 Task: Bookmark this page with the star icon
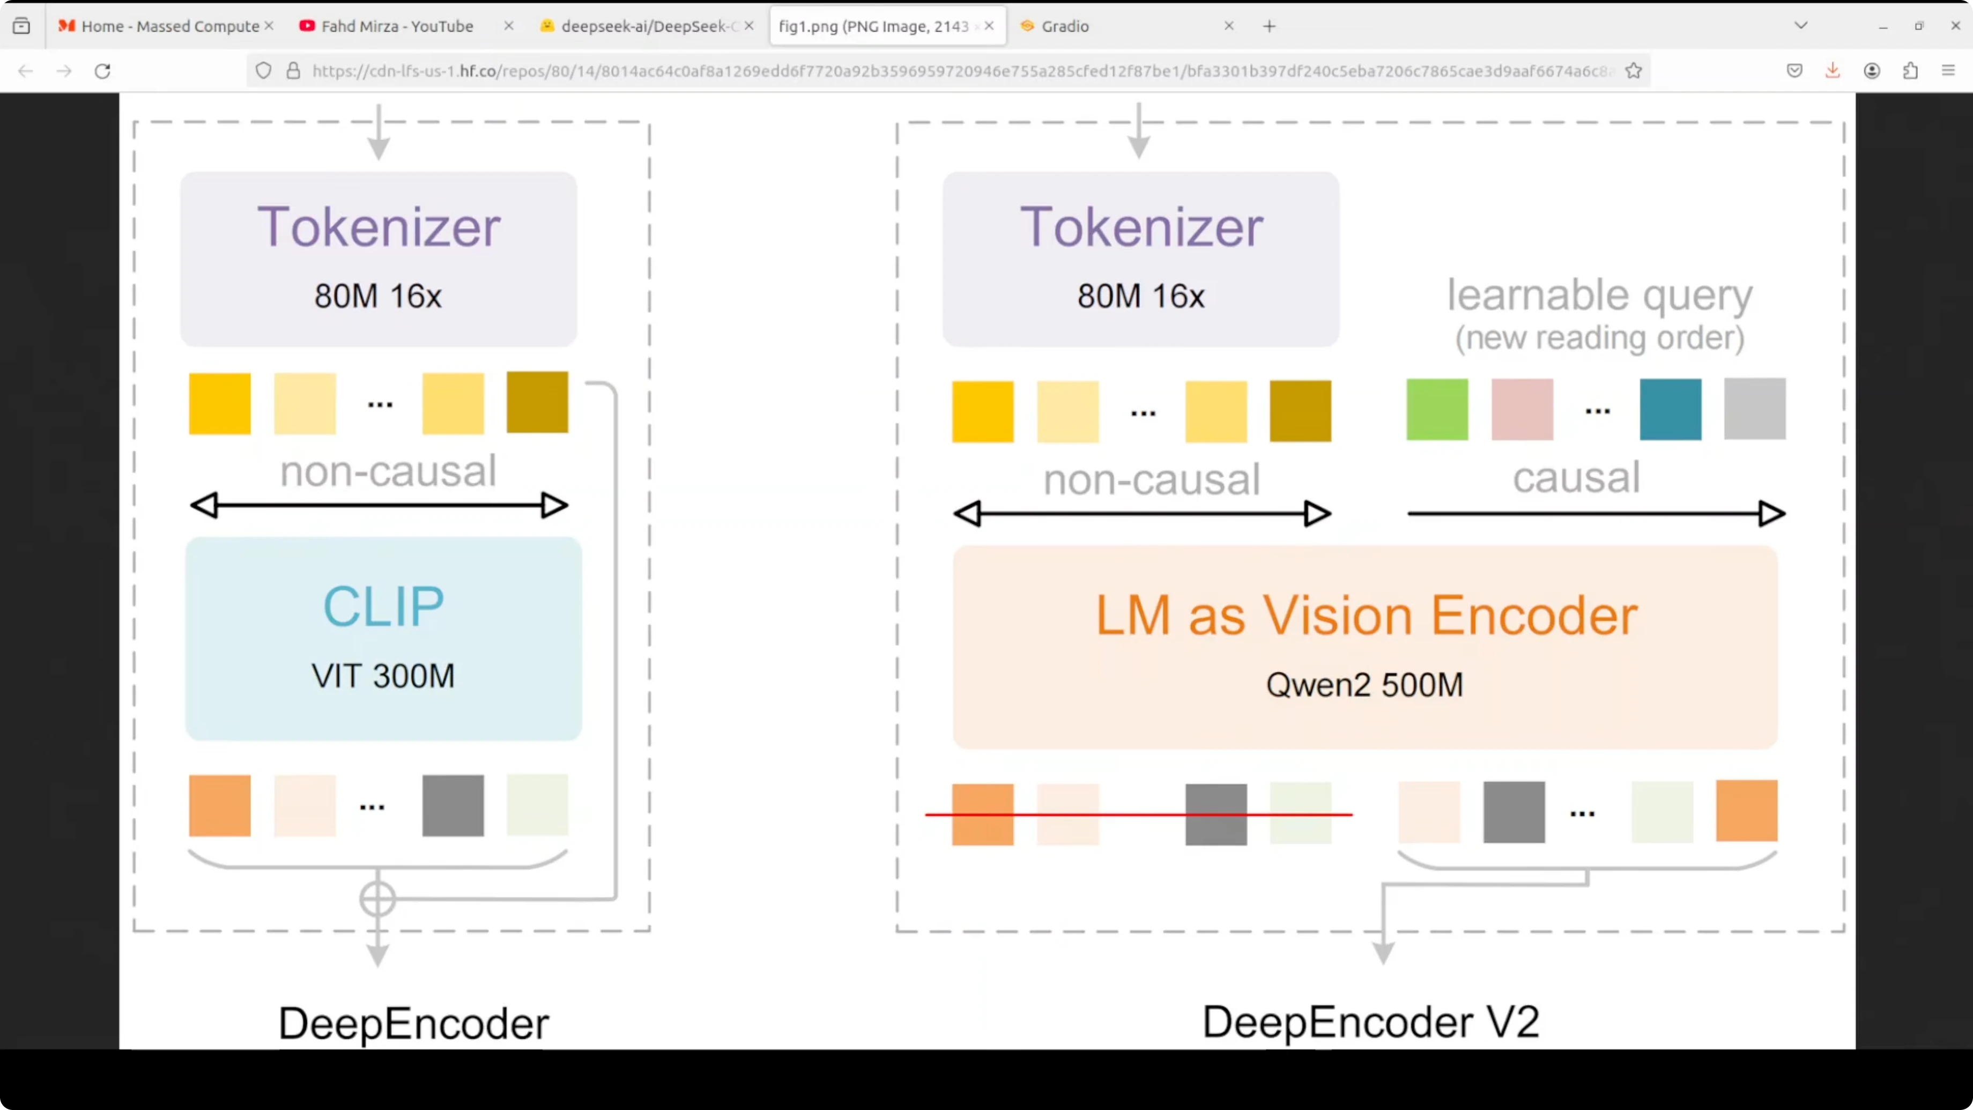pos(1634,71)
